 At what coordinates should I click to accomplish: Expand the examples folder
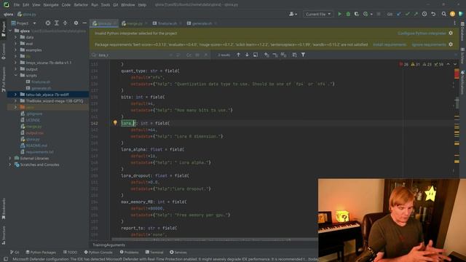tap(16, 50)
